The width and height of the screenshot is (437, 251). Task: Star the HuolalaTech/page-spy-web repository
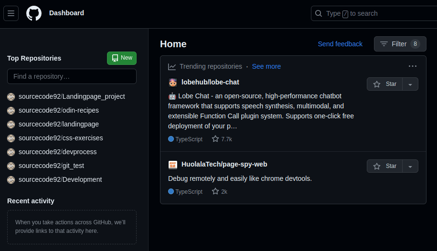[x=384, y=166]
